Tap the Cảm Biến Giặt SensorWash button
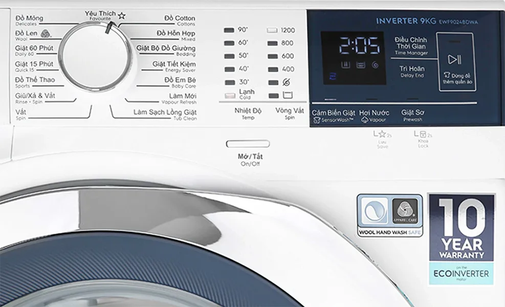The image size is (505, 307). (333, 116)
